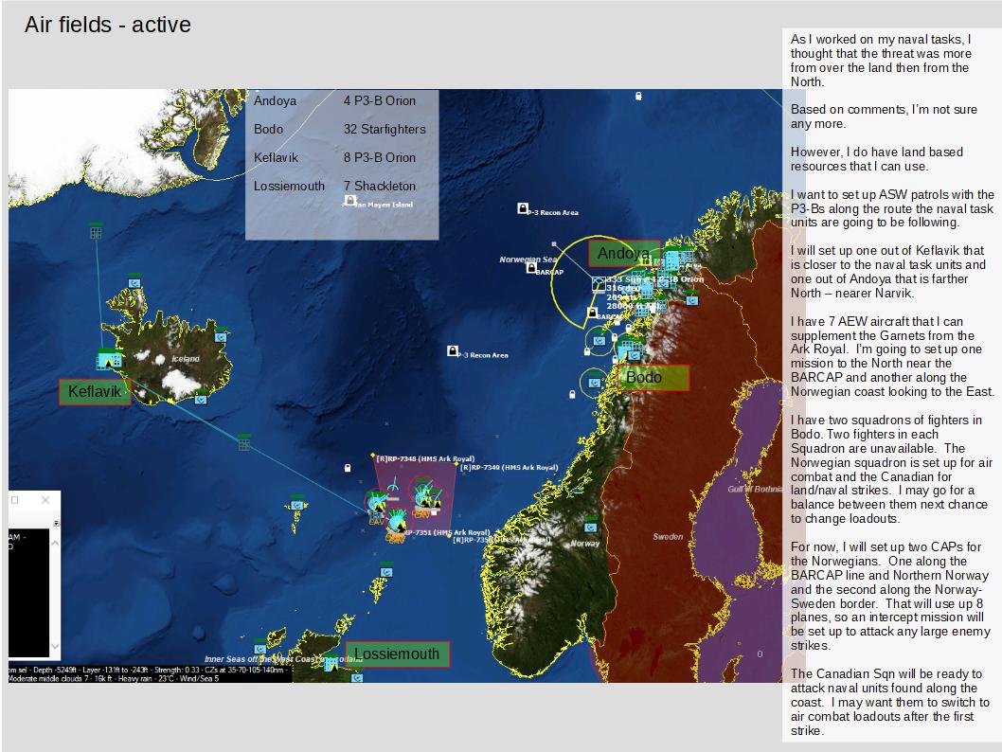Click the green Lossiemouth label
This screenshot has width=1002, height=752.
click(x=397, y=654)
